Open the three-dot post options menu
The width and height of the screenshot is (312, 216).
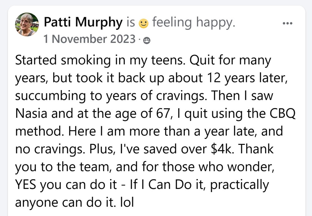(287, 23)
